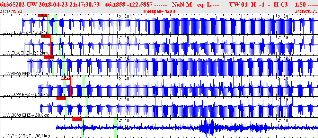The width and height of the screenshot is (318, 138).
Task: Select the UW ELK EHZ channel label
Action: (16, 53)
